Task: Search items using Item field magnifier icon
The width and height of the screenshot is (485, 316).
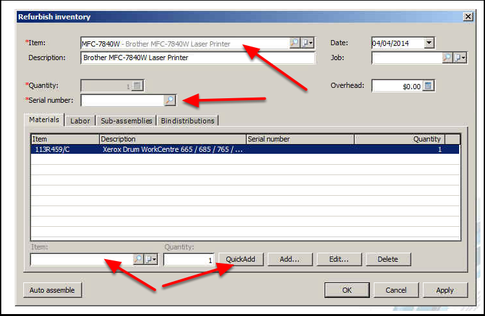Action: click(x=294, y=43)
